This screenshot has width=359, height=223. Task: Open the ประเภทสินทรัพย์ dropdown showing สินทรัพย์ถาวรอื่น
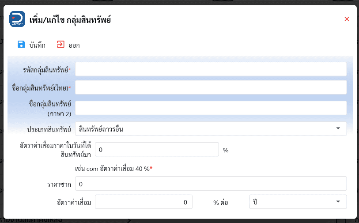(x=211, y=129)
